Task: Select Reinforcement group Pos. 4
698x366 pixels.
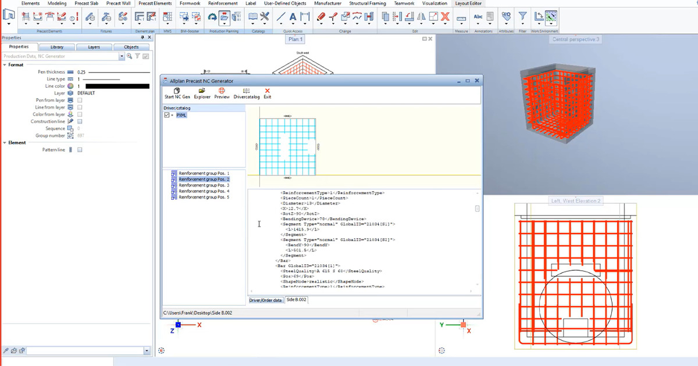Action: click(x=204, y=191)
